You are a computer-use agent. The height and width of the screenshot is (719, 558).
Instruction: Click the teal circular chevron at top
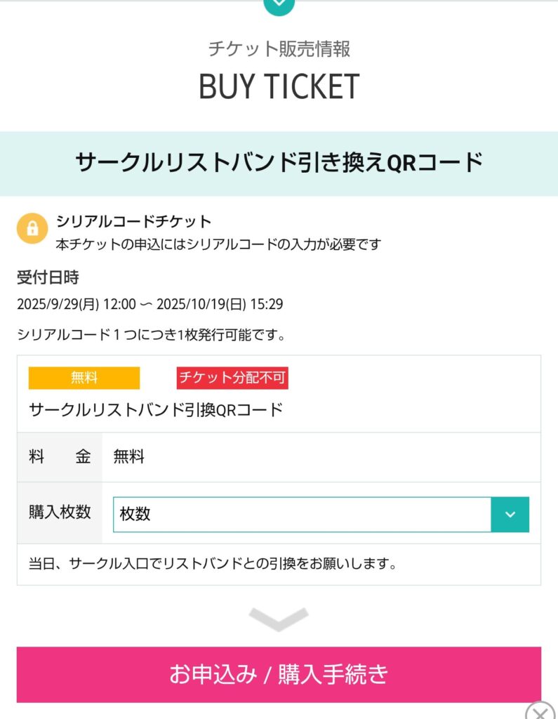279,4
